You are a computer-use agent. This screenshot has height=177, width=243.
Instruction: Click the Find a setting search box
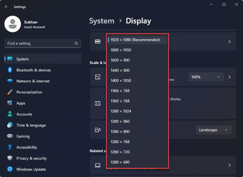point(40,43)
